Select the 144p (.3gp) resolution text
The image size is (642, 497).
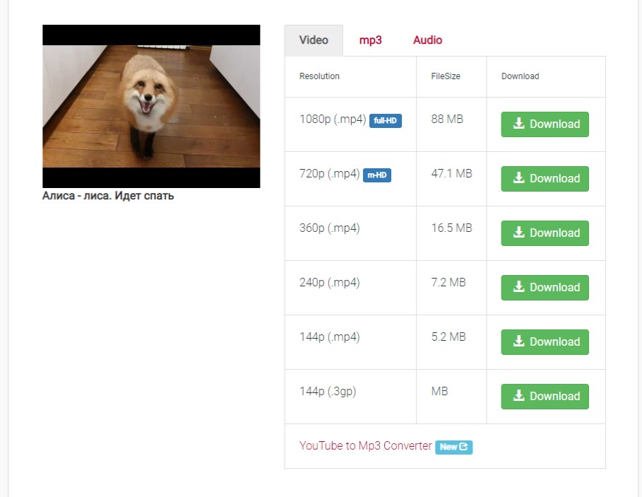(x=328, y=392)
